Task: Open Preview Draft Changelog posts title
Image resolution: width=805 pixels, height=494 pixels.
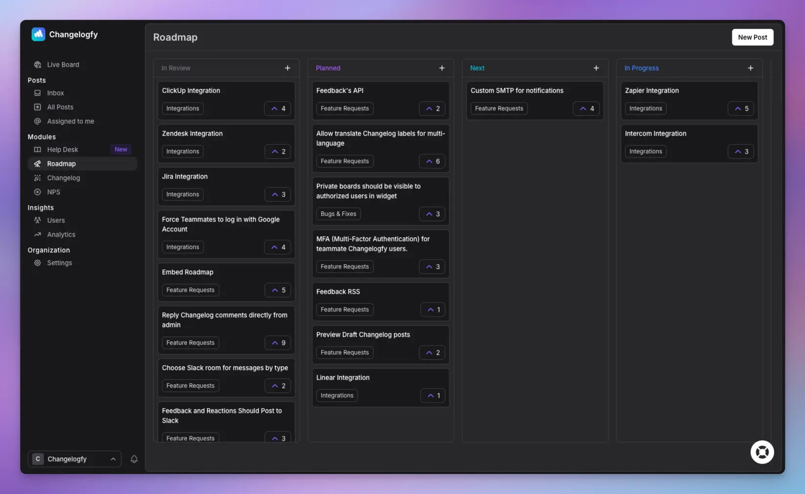Action: [x=363, y=334]
